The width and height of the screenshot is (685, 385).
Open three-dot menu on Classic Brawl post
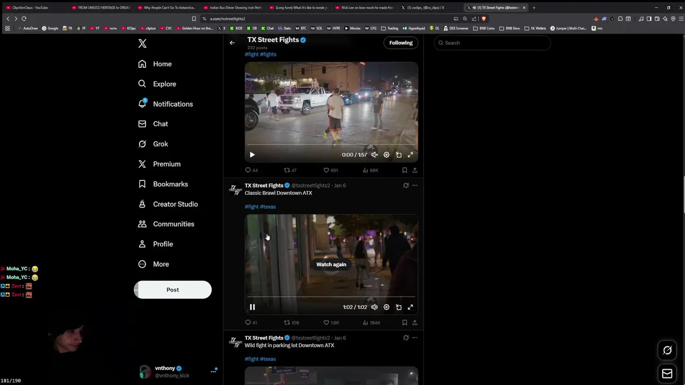pyautogui.click(x=415, y=186)
